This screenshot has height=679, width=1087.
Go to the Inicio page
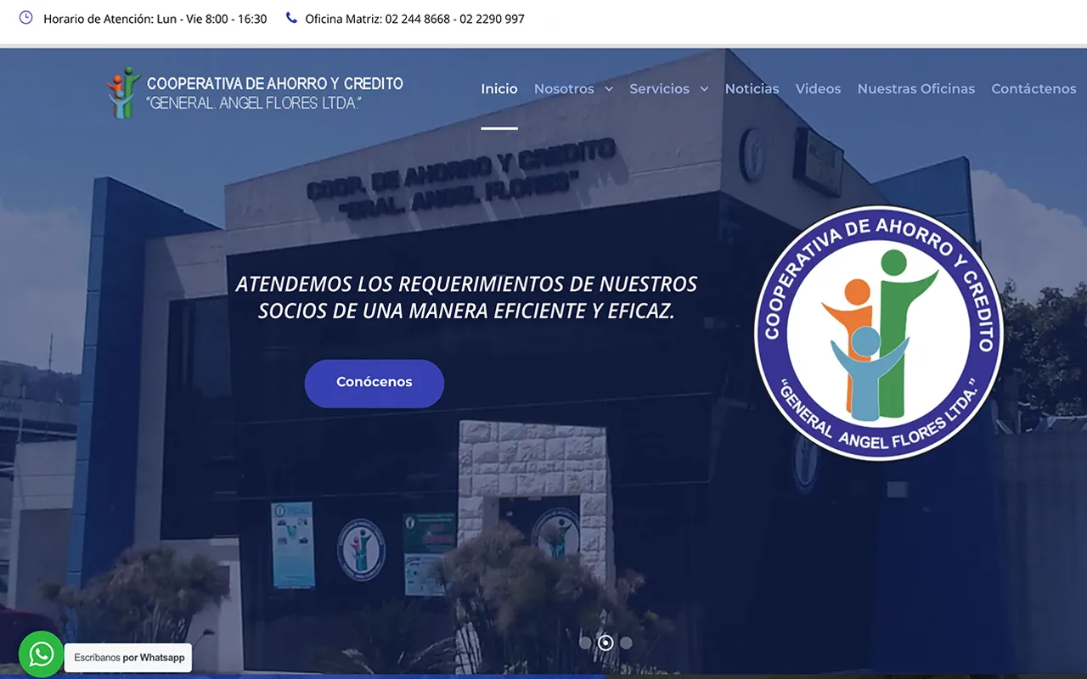click(499, 89)
